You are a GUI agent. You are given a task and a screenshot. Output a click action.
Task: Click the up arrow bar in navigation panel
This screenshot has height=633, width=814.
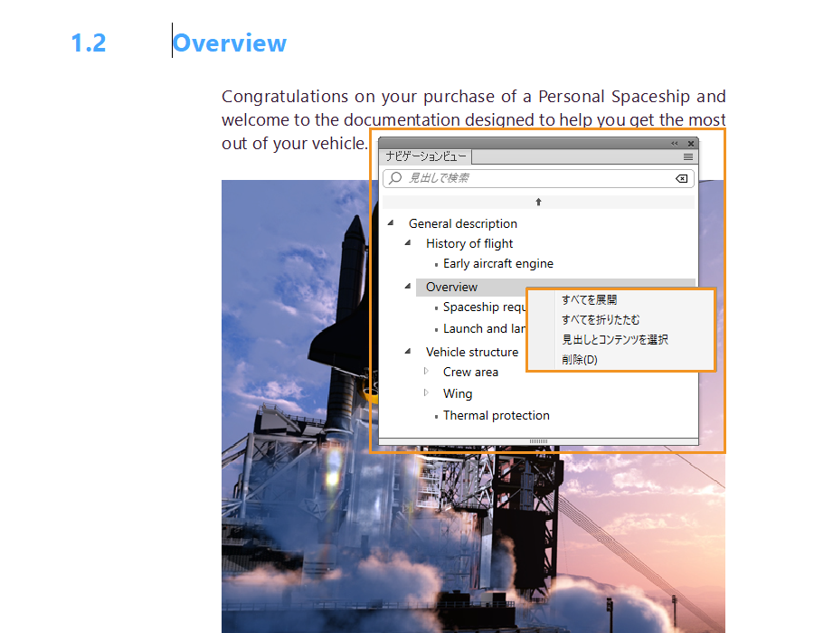(x=538, y=202)
